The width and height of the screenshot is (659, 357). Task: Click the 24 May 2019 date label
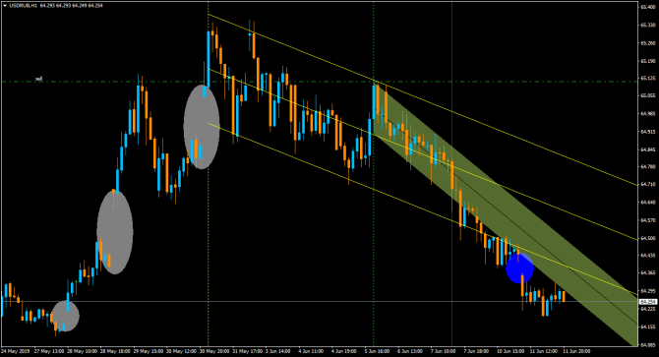[16, 351]
